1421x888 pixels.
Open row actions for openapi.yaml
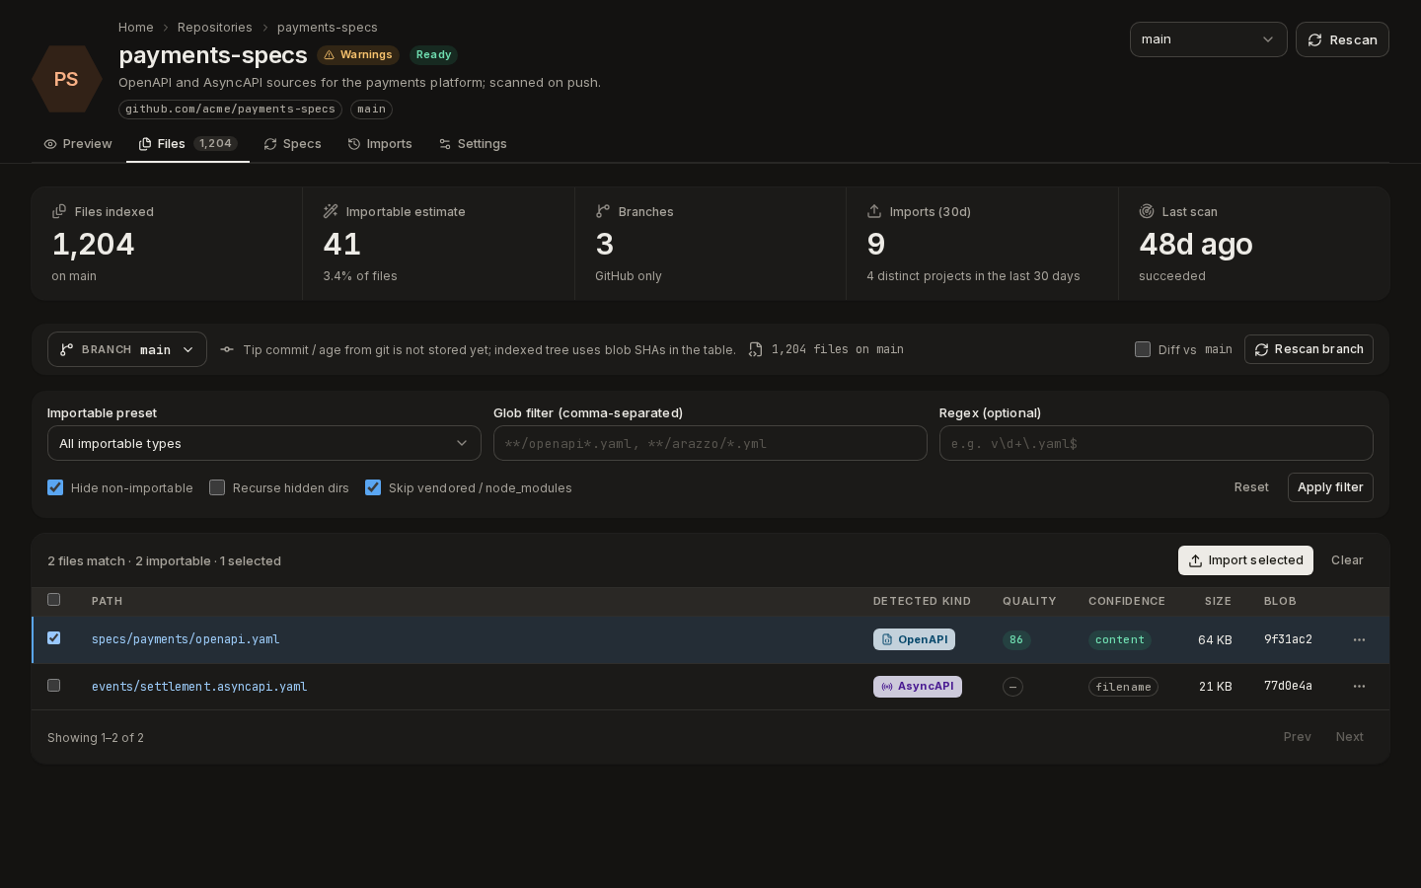(1359, 639)
